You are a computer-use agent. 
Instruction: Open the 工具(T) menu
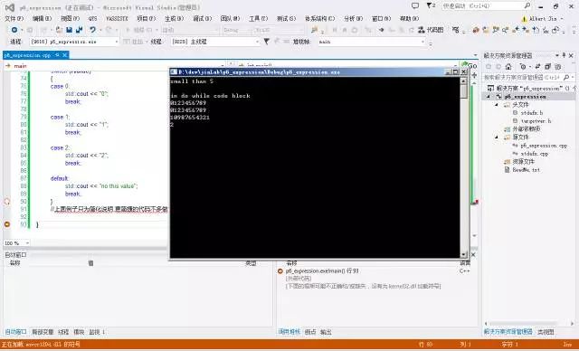click(258, 18)
